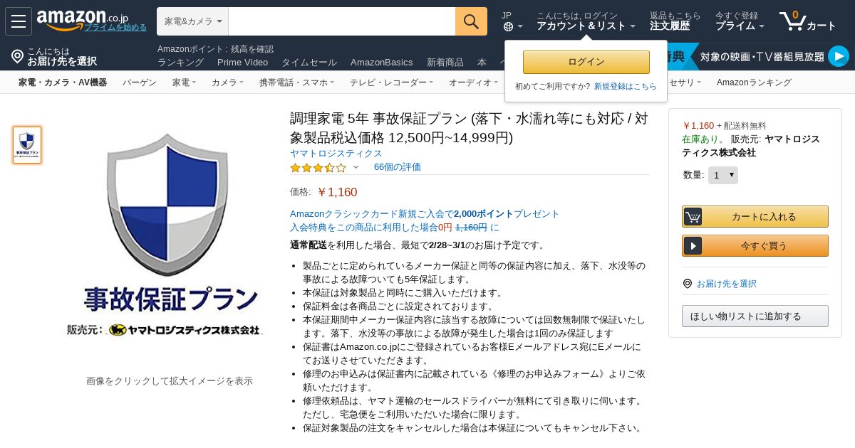Open タイムセール nav item
855x448 pixels.
click(309, 62)
